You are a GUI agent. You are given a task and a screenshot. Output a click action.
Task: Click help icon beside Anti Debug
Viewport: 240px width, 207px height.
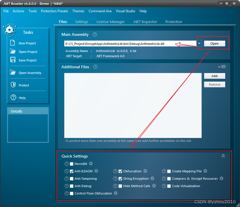pyautogui.click(x=67, y=186)
